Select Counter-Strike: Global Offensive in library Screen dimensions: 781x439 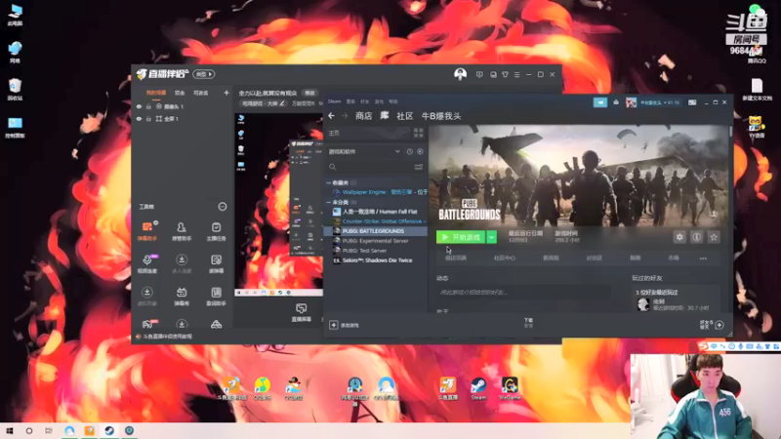(380, 221)
